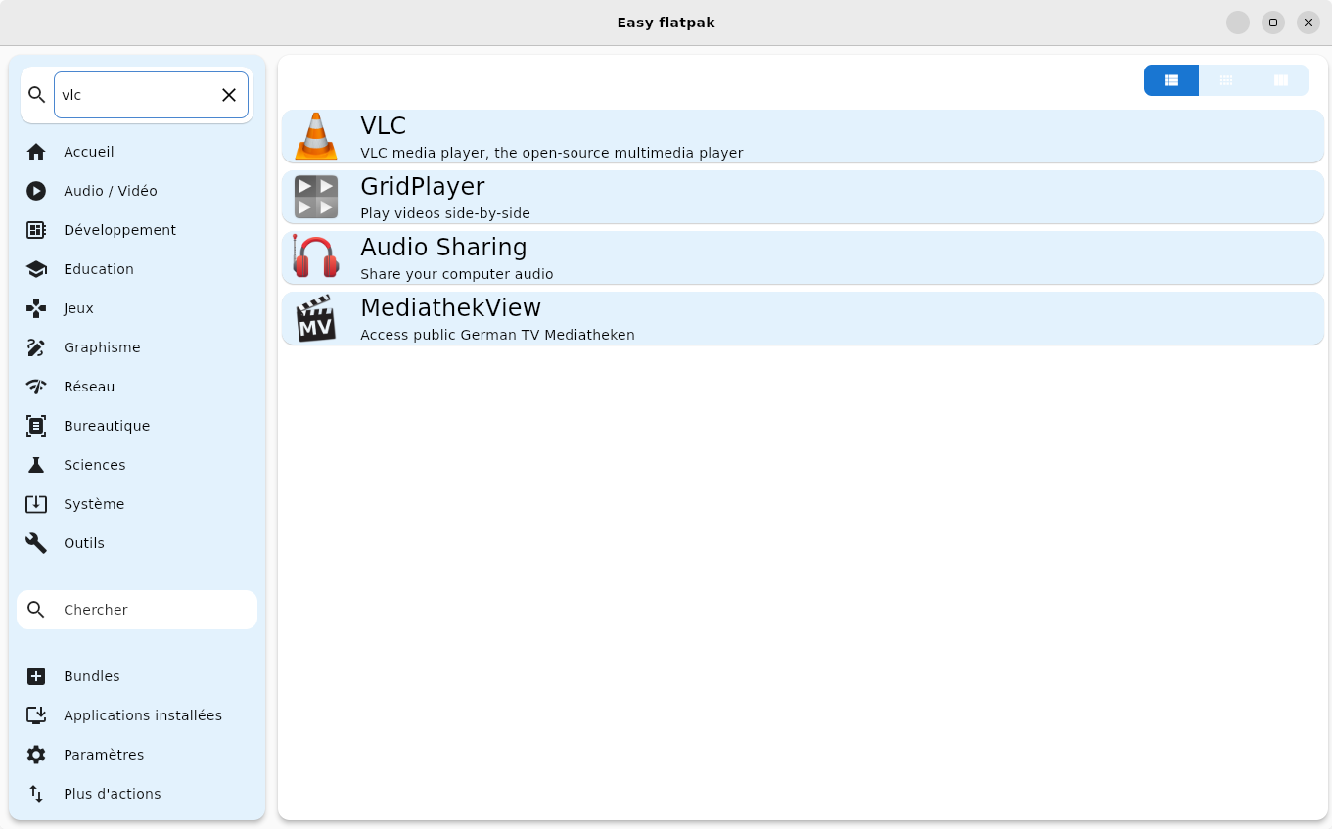The image size is (1332, 829).
Task: Browse the Développement category
Action: [x=137, y=230]
